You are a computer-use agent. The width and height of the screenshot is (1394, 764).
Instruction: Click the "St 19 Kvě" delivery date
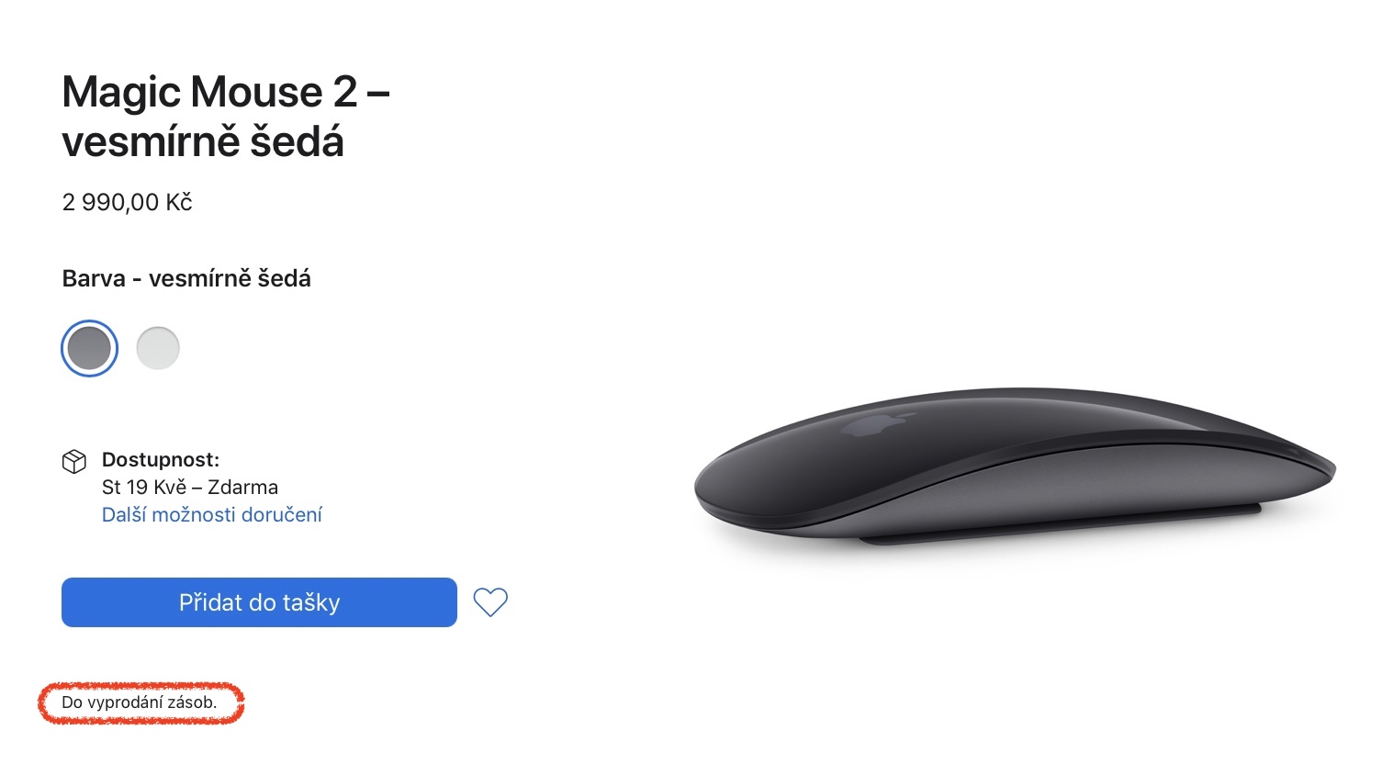tap(144, 487)
